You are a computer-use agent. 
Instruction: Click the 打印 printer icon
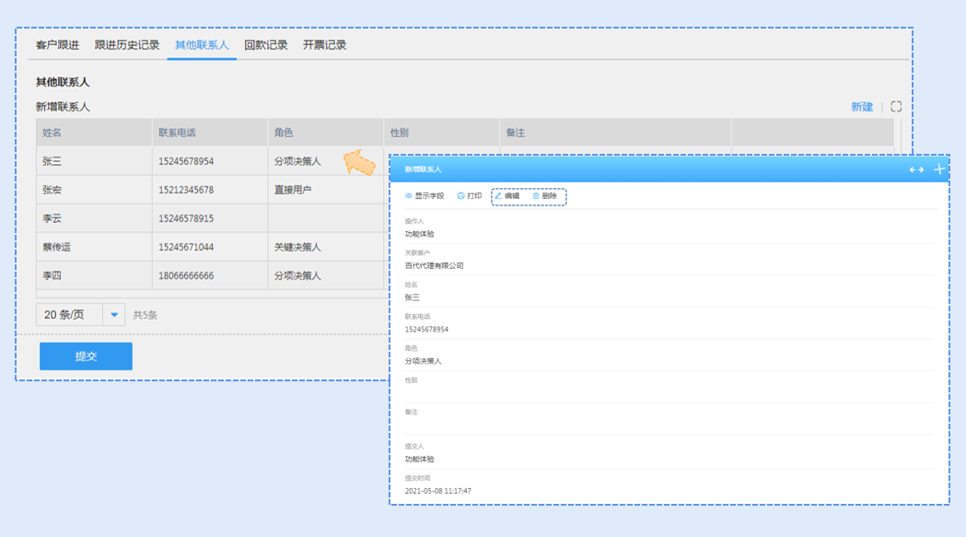pos(460,196)
